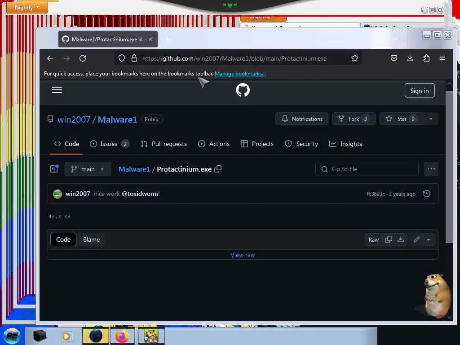
Task: Close the Malware1/Protactinium.exe browser tab
Action: point(150,39)
